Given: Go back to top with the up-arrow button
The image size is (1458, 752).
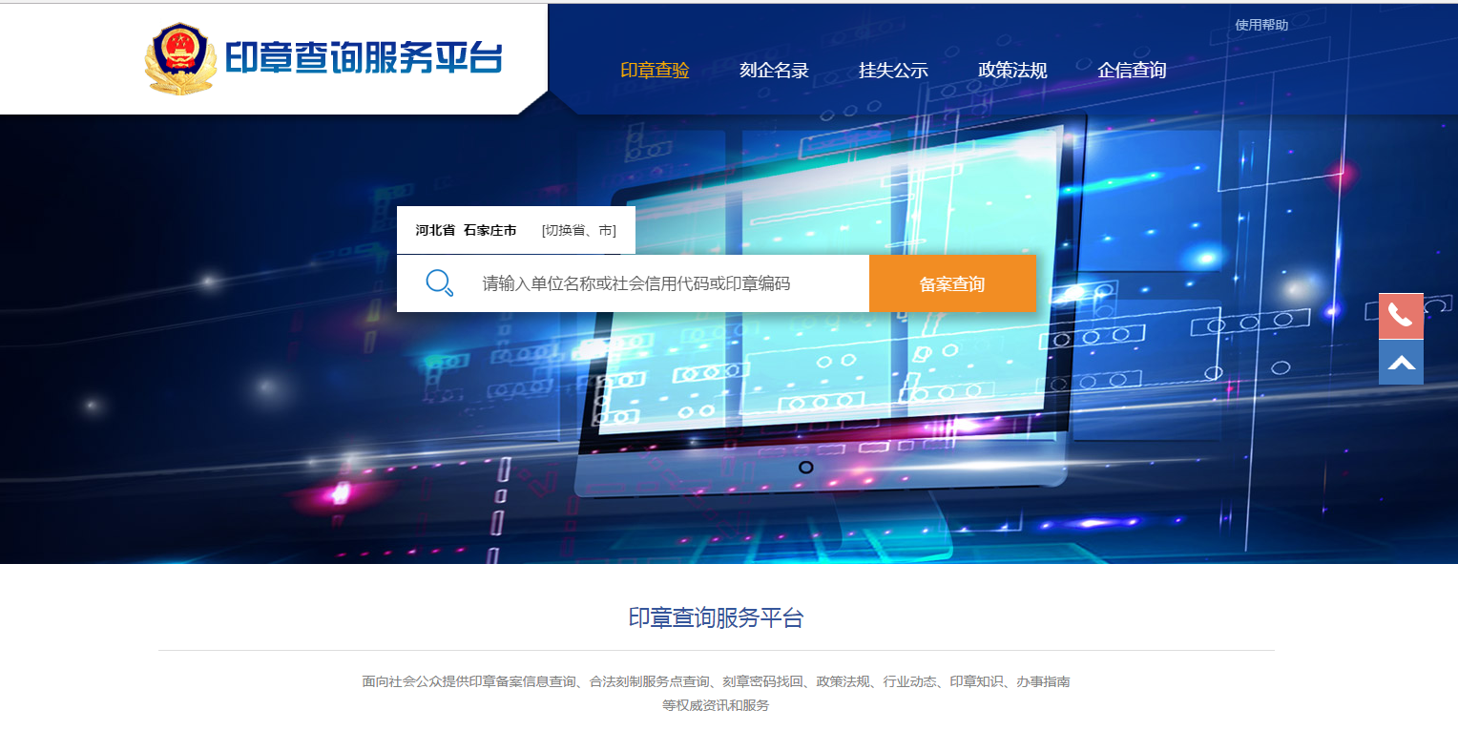Looking at the screenshot, I should click(x=1401, y=363).
